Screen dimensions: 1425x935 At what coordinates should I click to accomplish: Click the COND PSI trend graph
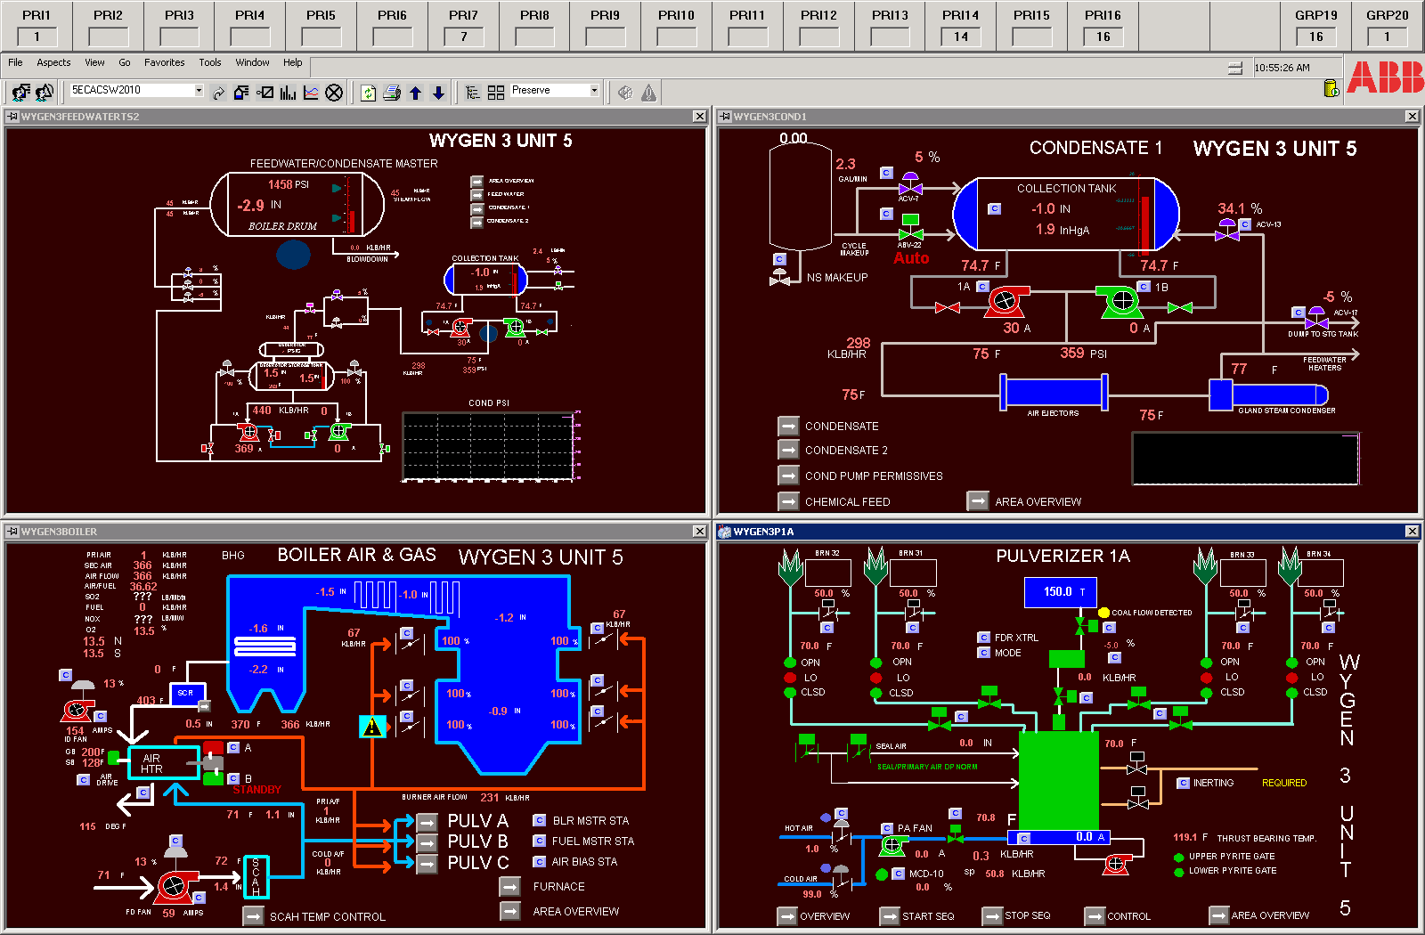490,446
